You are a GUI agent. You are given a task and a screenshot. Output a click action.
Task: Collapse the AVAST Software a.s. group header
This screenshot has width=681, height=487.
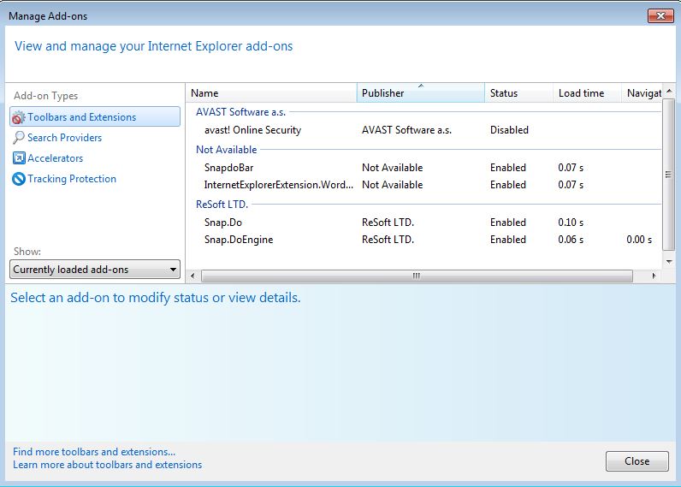pos(240,112)
